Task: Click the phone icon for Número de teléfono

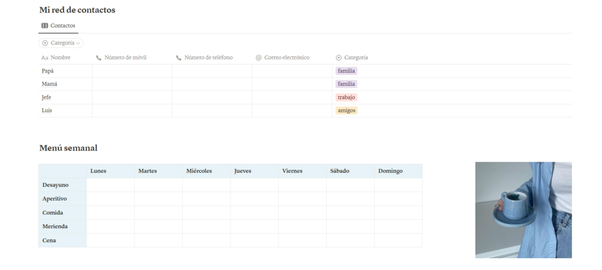Action: [179, 58]
